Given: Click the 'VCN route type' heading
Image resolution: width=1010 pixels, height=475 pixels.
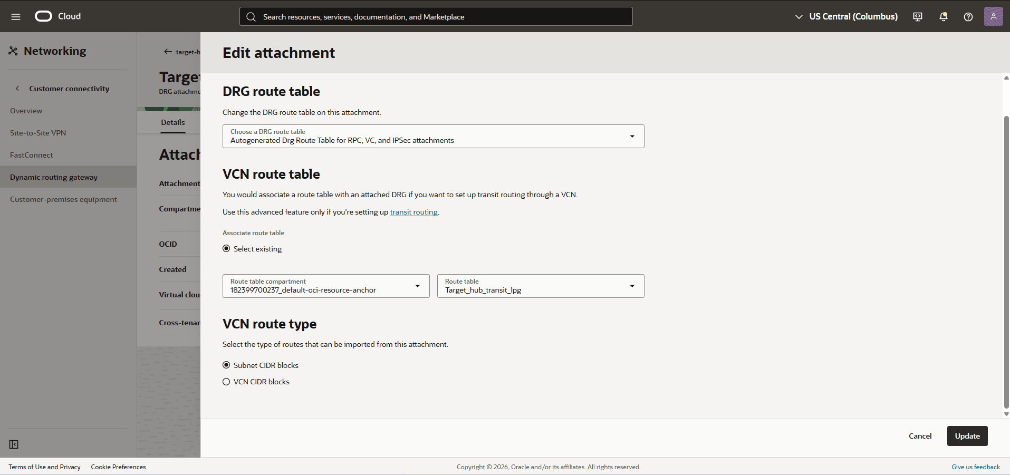Looking at the screenshot, I should (270, 324).
